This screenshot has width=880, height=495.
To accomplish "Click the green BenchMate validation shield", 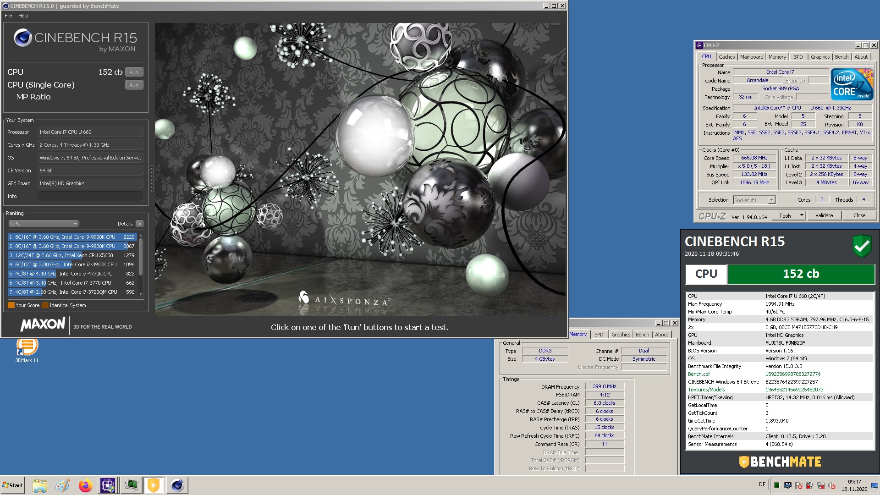I will click(x=862, y=246).
